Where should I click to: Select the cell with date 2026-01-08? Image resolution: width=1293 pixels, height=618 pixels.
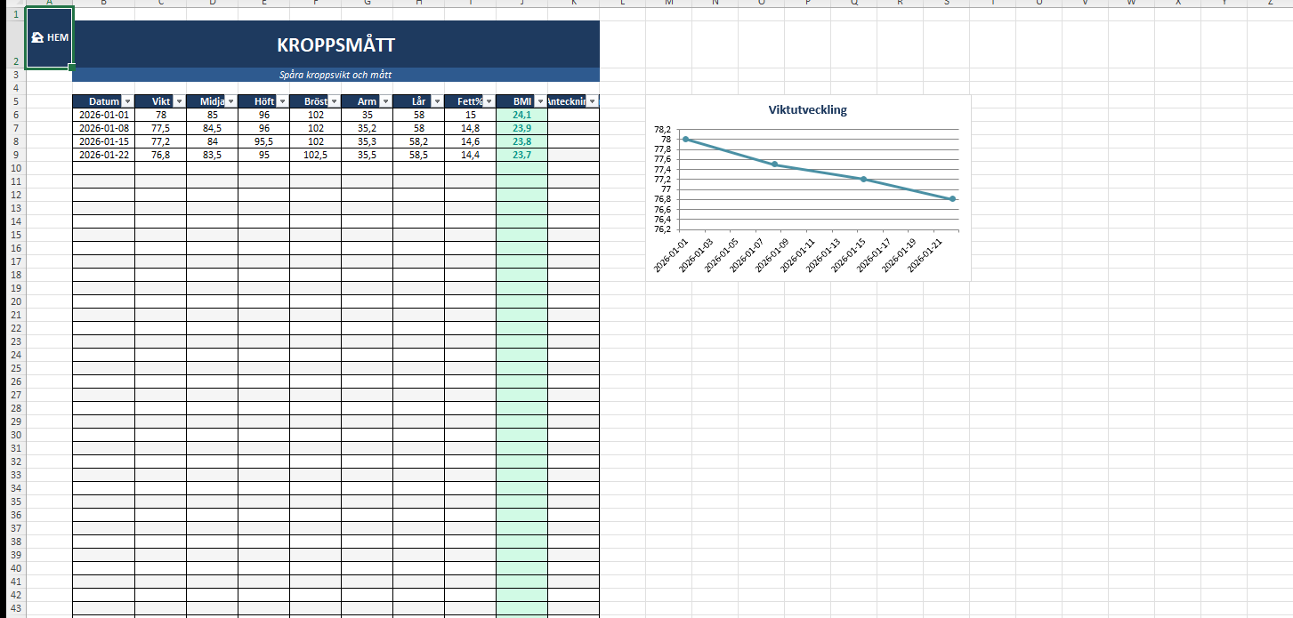[x=104, y=128]
